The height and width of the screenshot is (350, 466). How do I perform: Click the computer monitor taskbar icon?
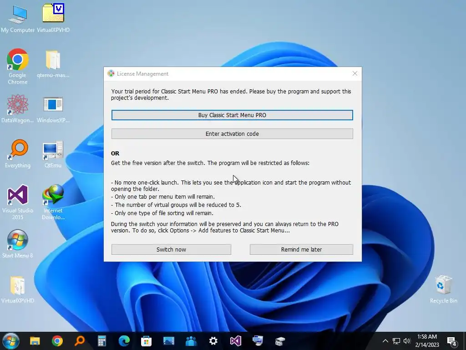coord(258,341)
